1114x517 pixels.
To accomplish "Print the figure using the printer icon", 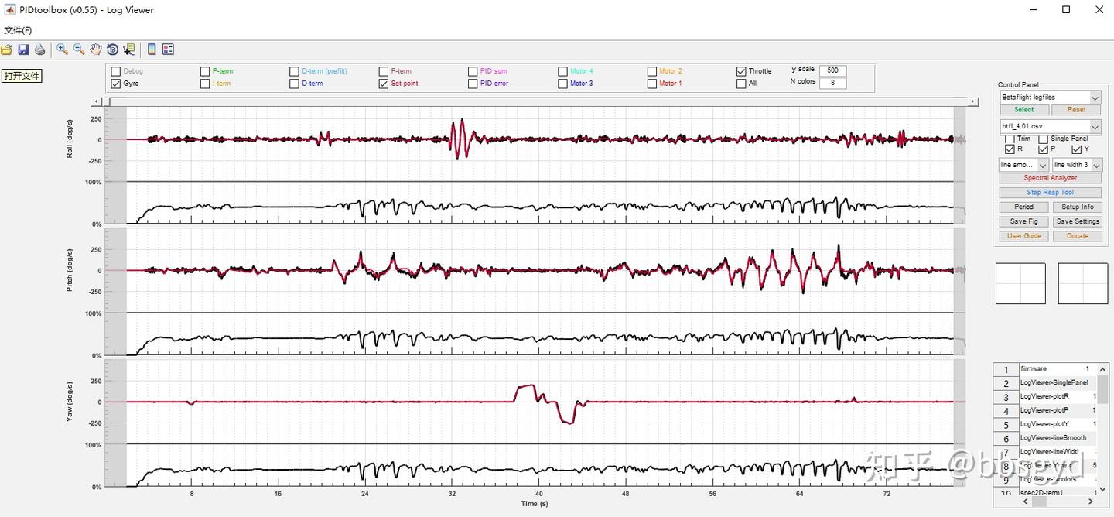I will click(39, 50).
